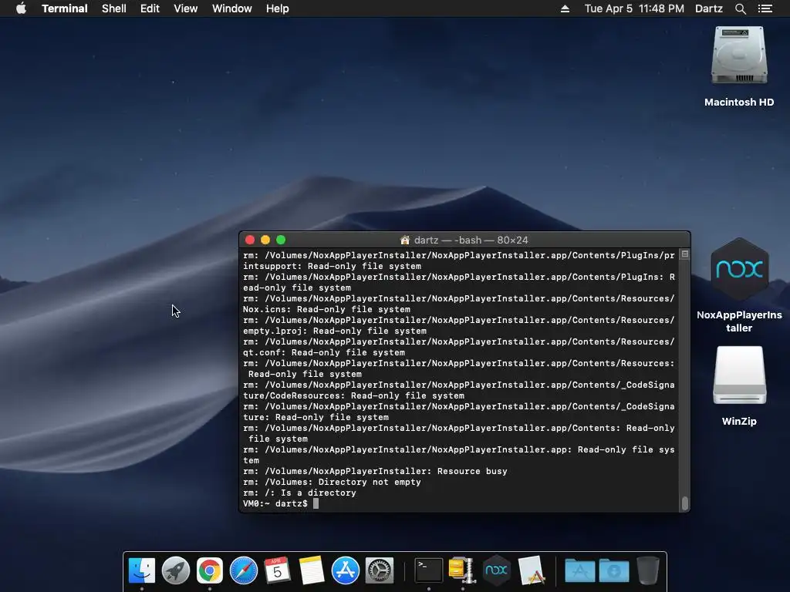Click the 'rm: /: Is a directory' line
The width and height of the screenshot is (790, 592).
click(x=299, y=493)
